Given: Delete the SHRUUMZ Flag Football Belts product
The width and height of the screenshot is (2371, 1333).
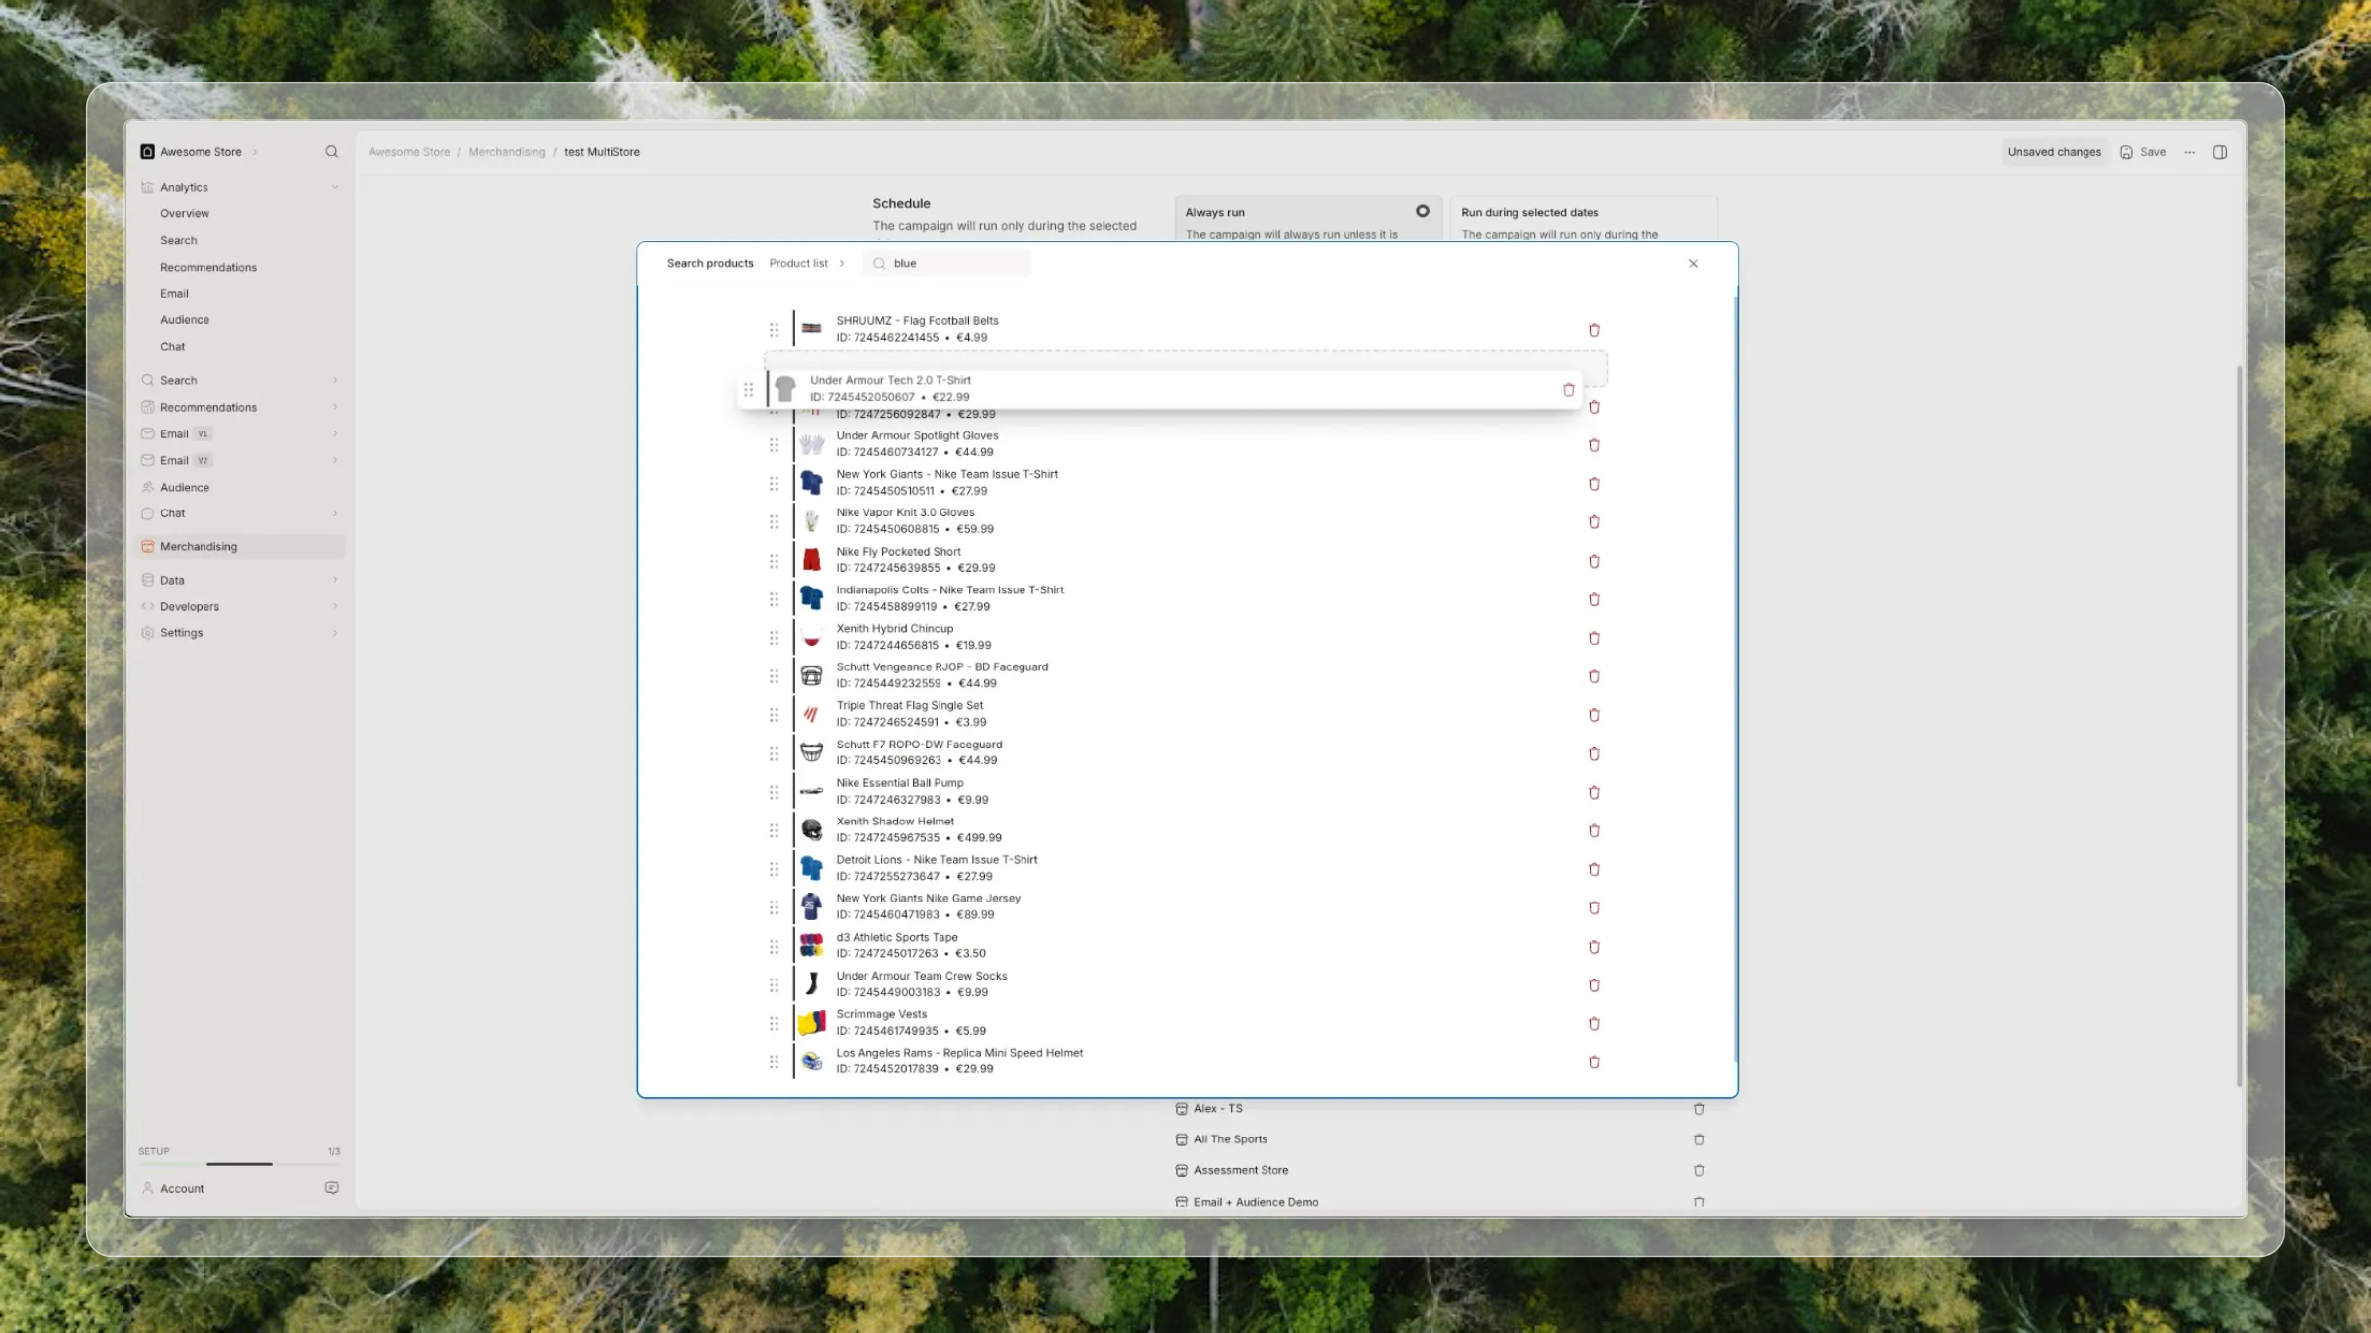Looking at the screenshot, I should click(x=1594, y=330).
